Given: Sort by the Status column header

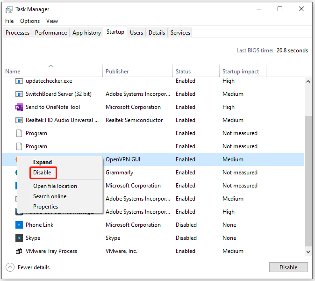Looking at the screenshot, I should coord(196,72).
